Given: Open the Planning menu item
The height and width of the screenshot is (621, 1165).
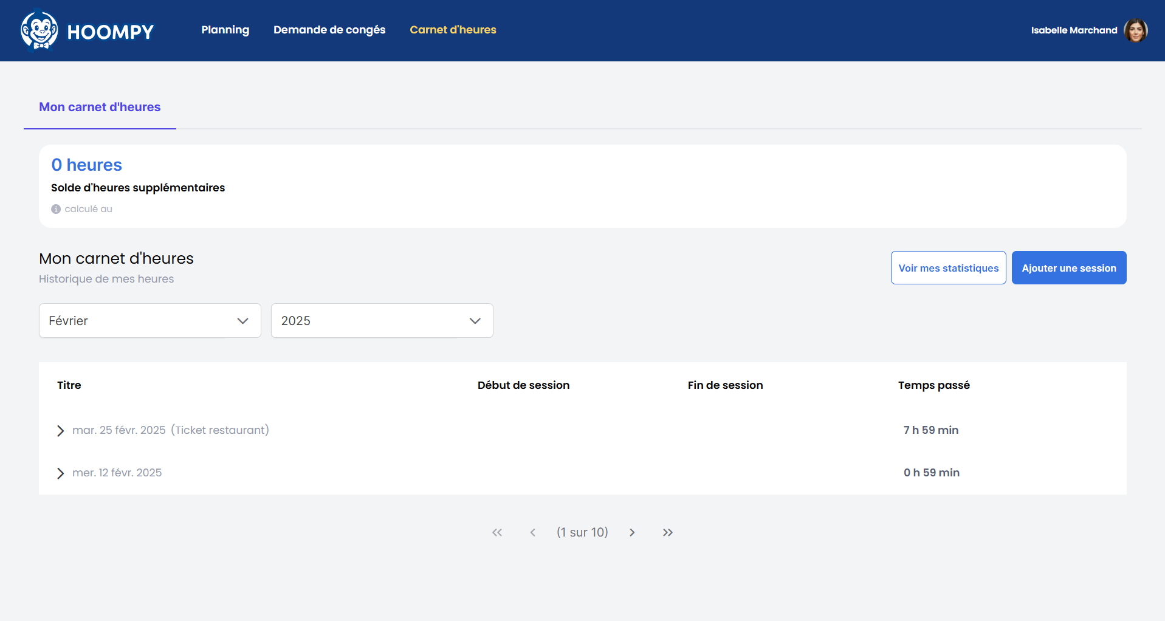Looking at the screenshot, I should [225, 30].
